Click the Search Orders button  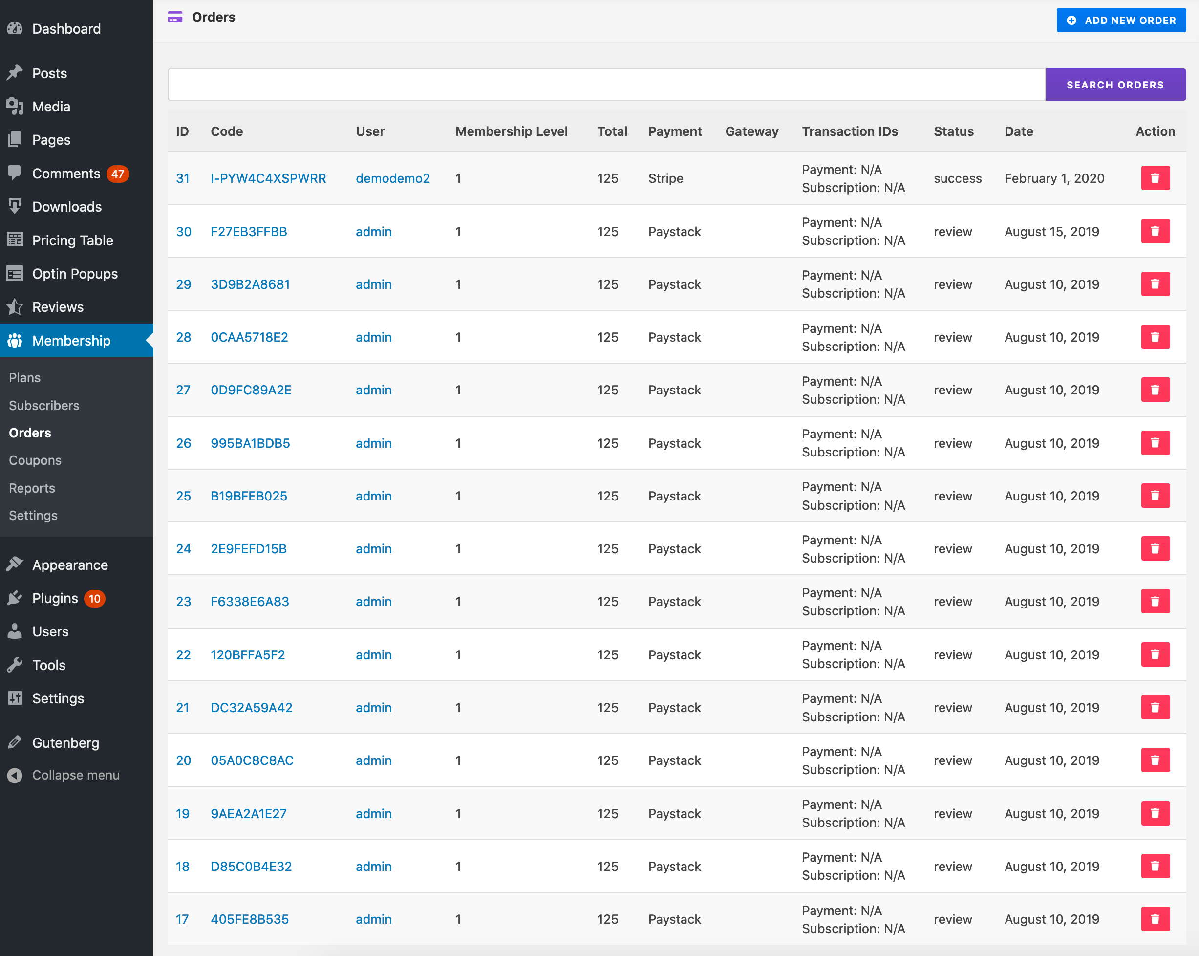(1115, 85)
